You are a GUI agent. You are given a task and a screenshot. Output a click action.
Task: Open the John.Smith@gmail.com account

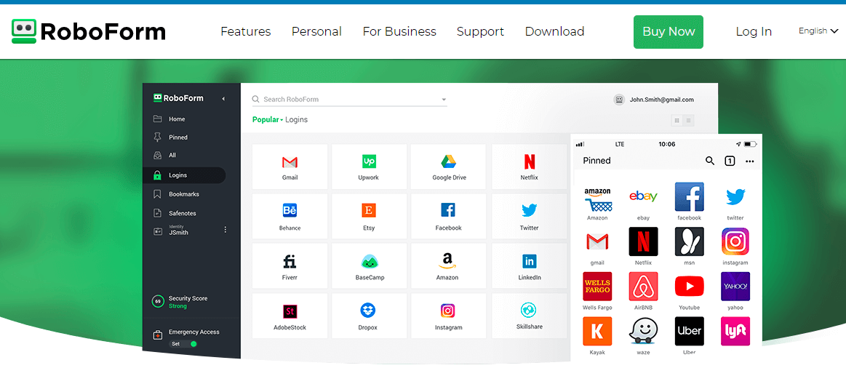(653, 100)
